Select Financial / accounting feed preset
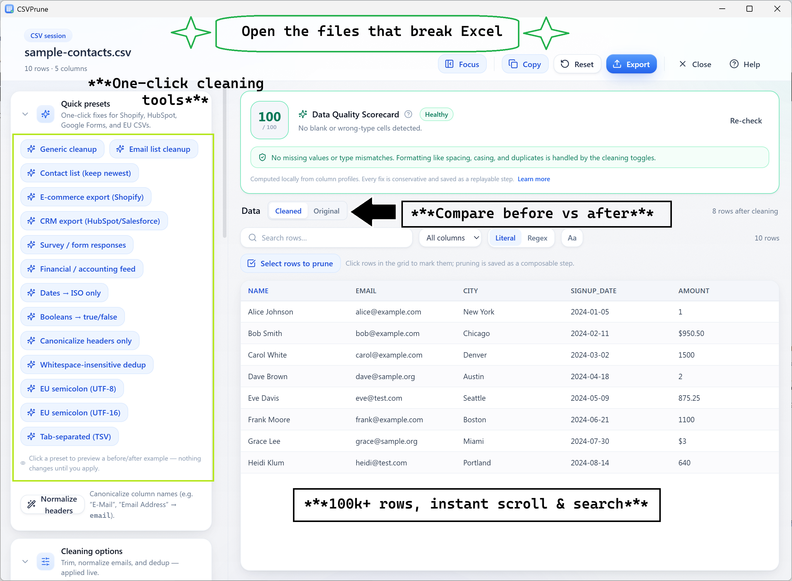 (81, 269)
